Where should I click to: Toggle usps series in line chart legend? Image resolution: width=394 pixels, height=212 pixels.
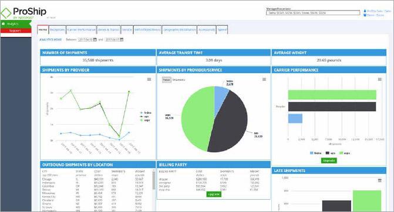(145, 120)
